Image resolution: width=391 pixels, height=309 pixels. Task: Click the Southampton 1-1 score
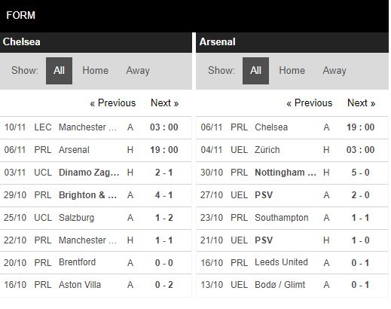(360, 218)
